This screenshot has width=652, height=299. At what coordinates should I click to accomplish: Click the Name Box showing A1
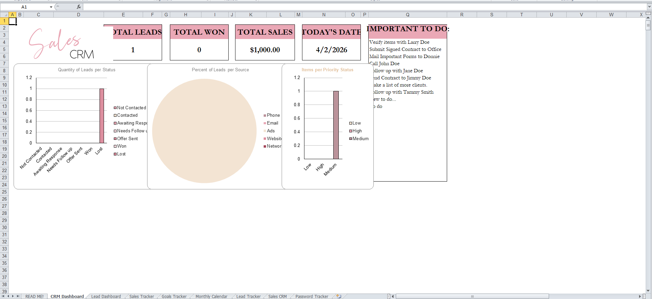[24, 7]
